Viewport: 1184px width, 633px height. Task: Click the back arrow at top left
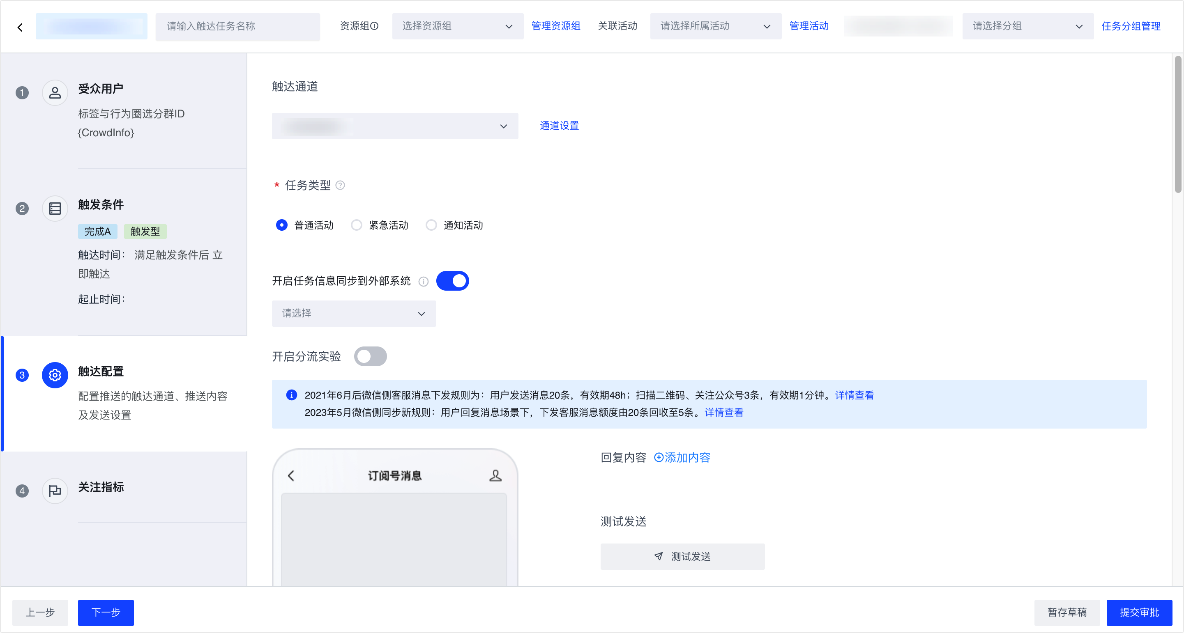pos(20,27)
